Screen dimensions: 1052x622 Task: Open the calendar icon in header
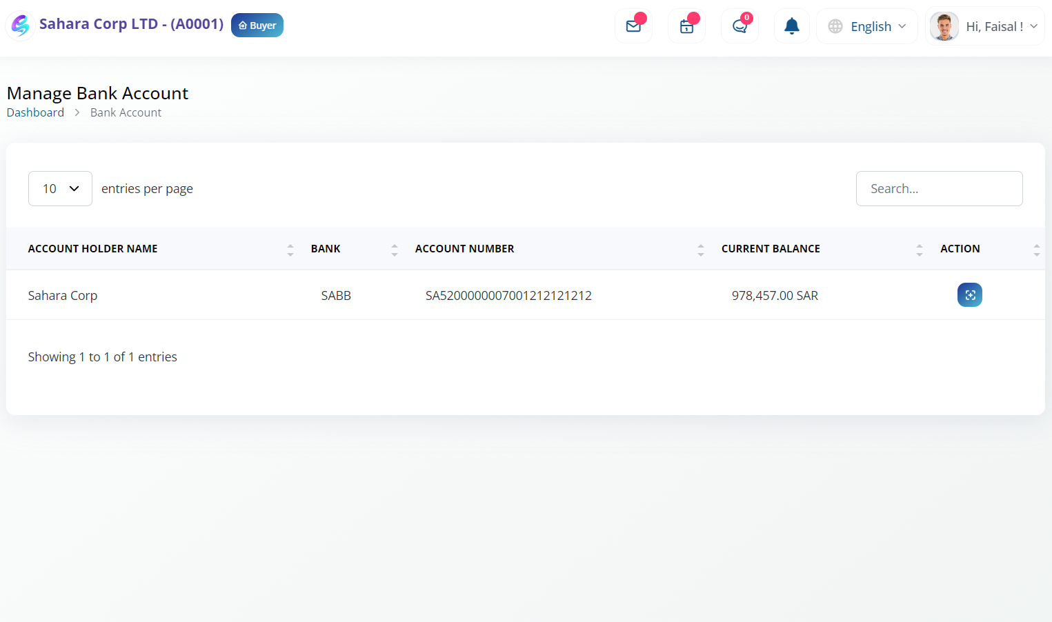point(686,26)
